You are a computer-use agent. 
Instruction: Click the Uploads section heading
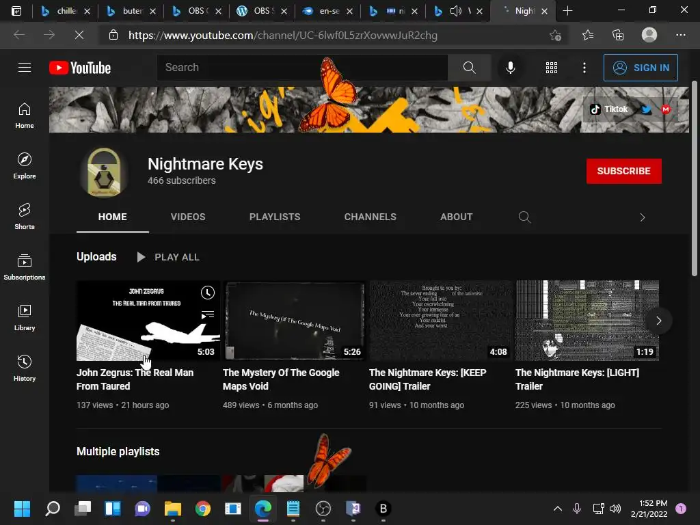[x=96, y=257]
